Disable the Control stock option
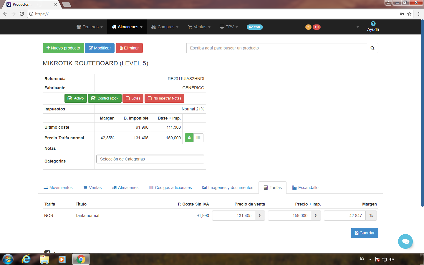This screenshot has height=265, width=424. [x=105, y=98]
